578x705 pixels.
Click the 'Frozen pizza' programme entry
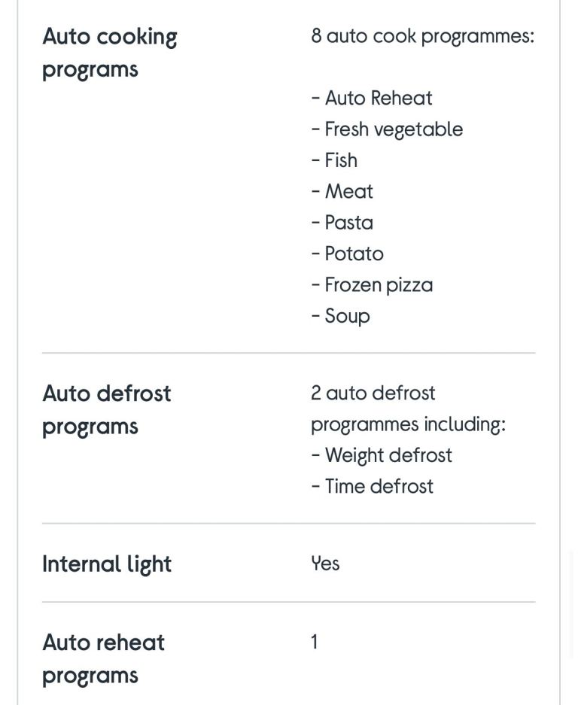(372, 285)
